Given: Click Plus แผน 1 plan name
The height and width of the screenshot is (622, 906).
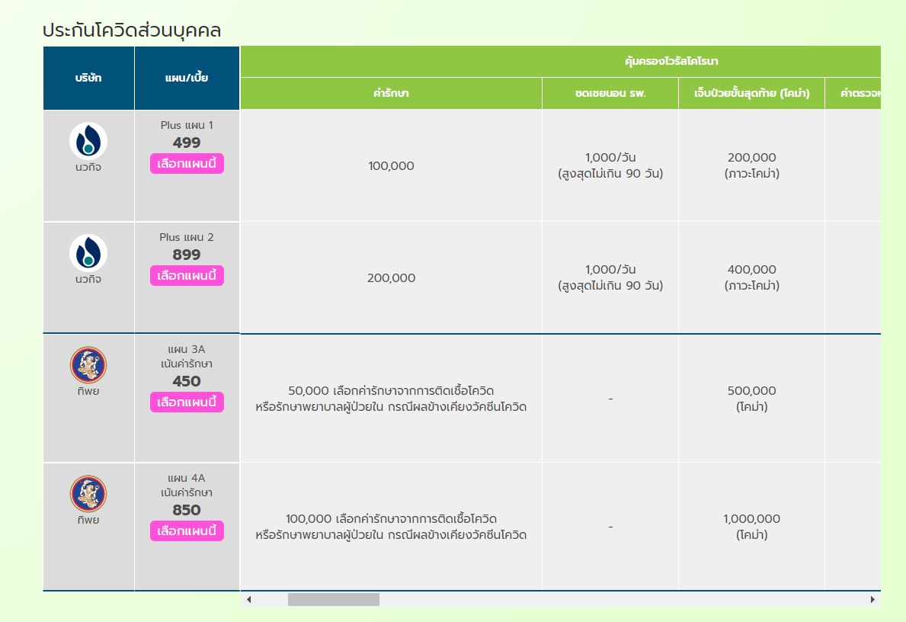Looking at the screenshot, I should click(x=187, y=126).
